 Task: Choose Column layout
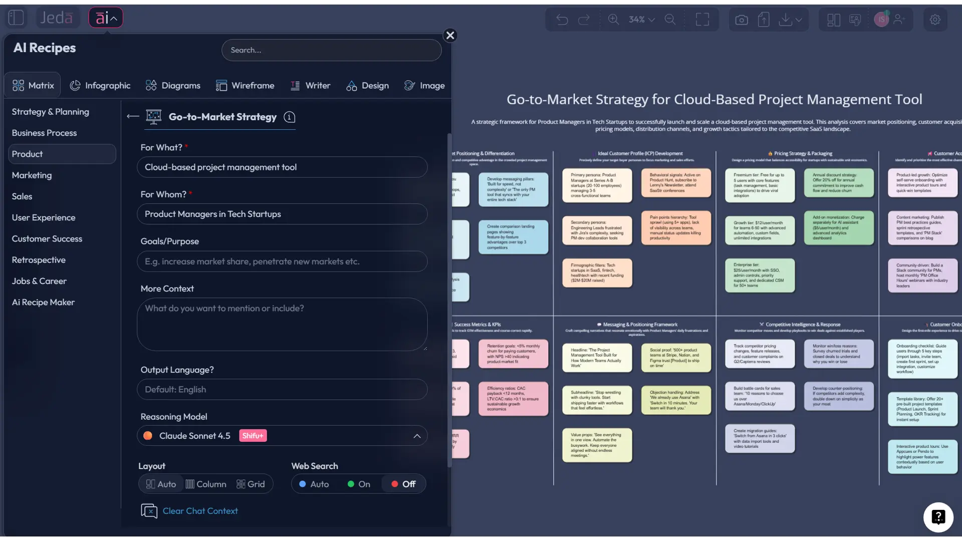pos(205,483)
